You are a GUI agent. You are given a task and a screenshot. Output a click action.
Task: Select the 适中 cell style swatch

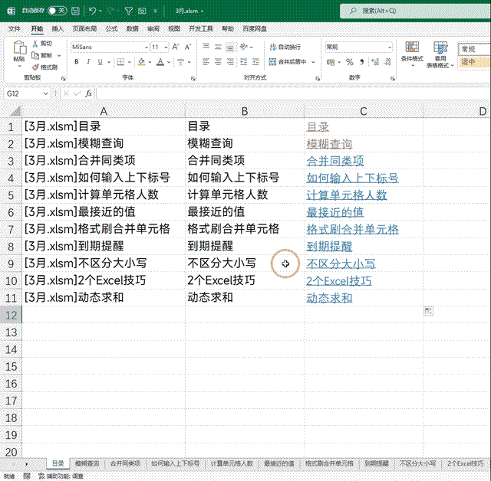(469, 62)
